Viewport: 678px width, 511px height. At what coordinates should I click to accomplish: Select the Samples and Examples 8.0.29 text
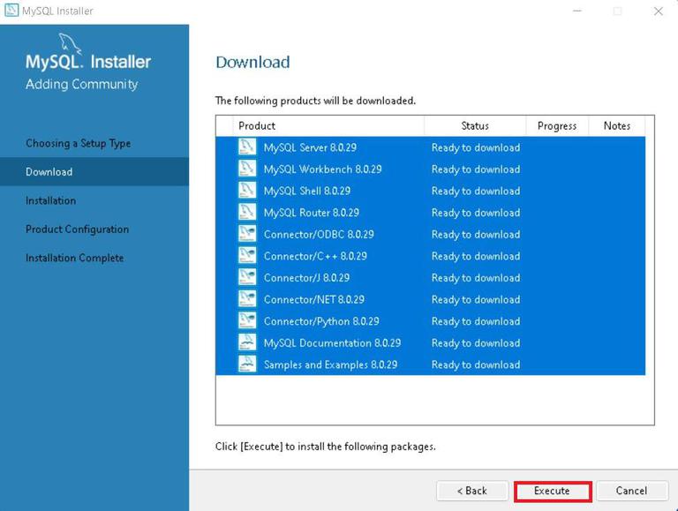pos(330,364)
